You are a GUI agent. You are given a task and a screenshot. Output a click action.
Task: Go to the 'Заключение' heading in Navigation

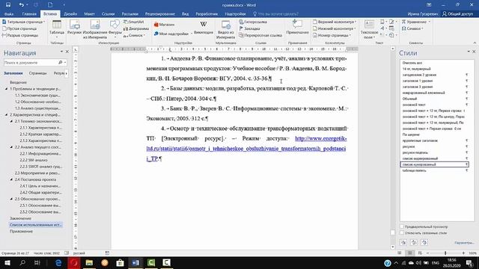tap(20, 218)
